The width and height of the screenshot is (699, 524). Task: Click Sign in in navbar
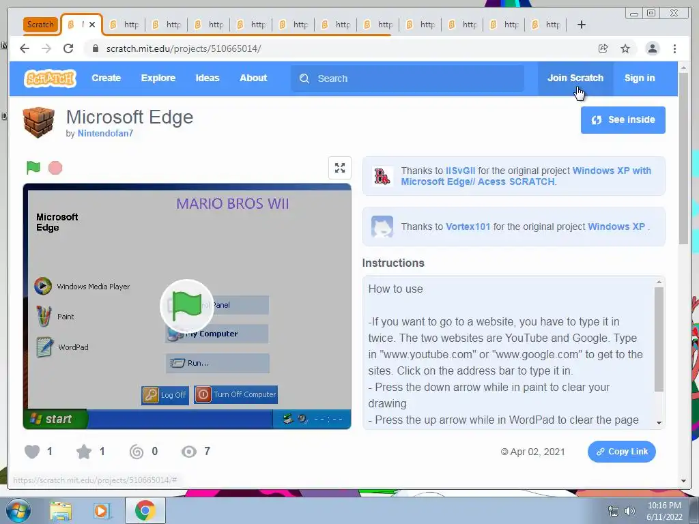pos(639,78)
